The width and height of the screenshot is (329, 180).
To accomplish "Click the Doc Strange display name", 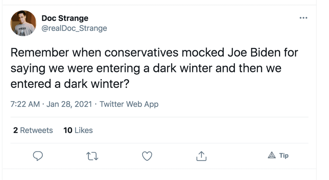I will click(x=65, y=18).
